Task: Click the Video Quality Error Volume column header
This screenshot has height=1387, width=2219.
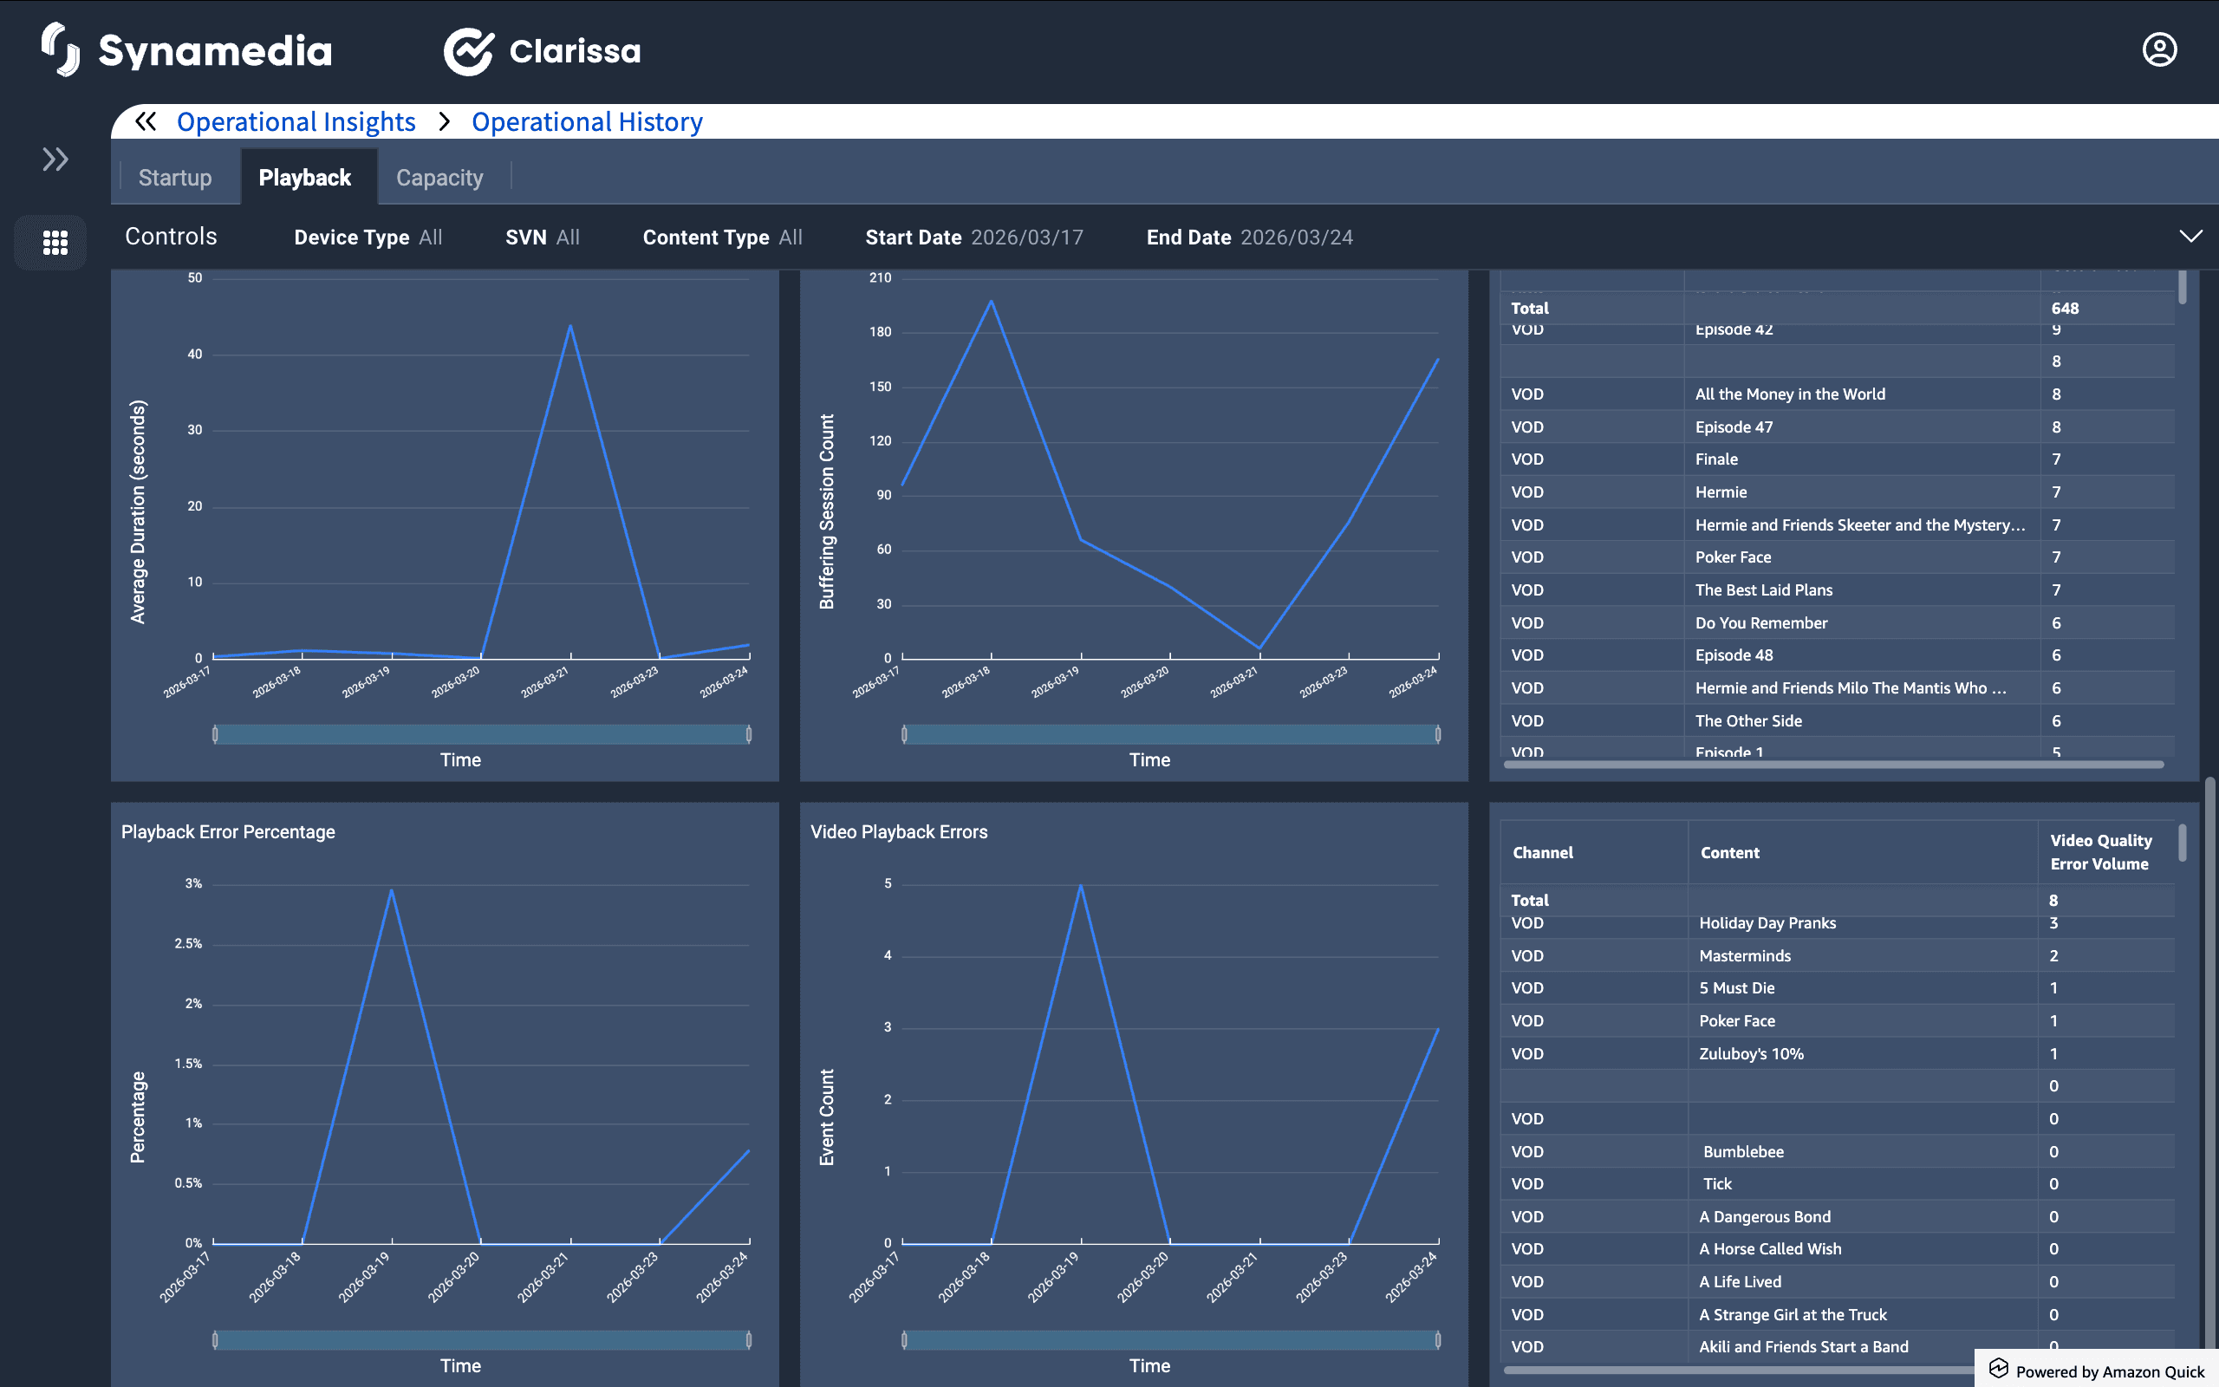Action: [x=2099, y=852]
